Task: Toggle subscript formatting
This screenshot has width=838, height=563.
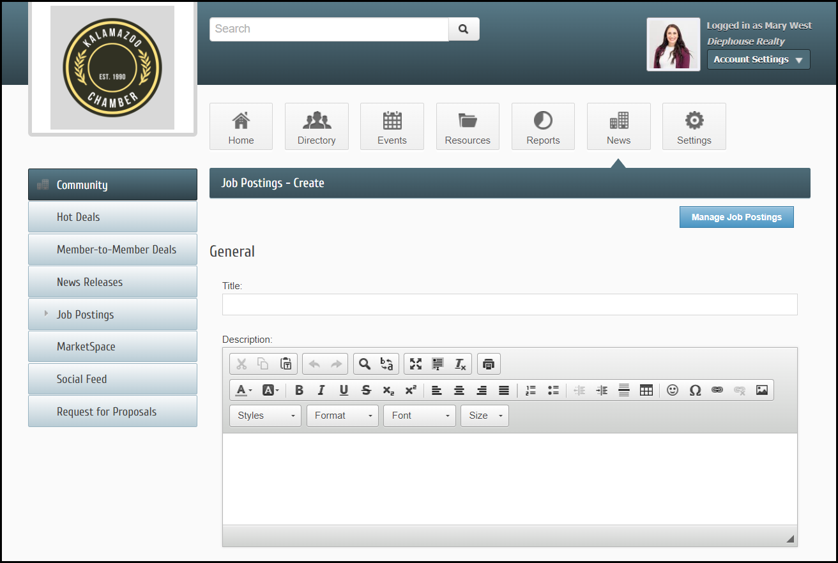Action: (388, 390)
